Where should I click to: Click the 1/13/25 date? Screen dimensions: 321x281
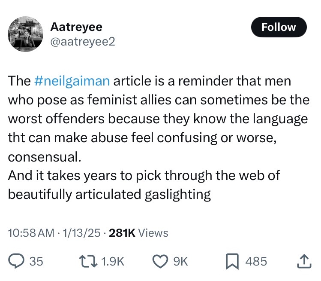click(81, 233)
